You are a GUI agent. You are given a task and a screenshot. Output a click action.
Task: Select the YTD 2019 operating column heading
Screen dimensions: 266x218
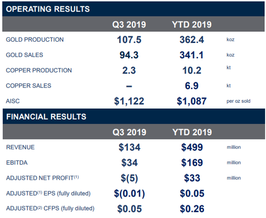pos(192,24)
